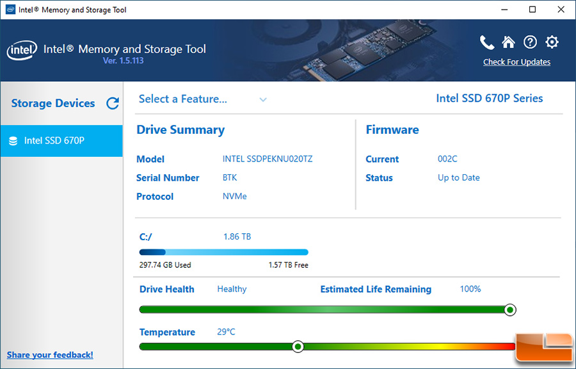Click the 100% life remaining value
The width and height of the screenshot is (576, 369).
pyautogui.click(x=470, y=290)
